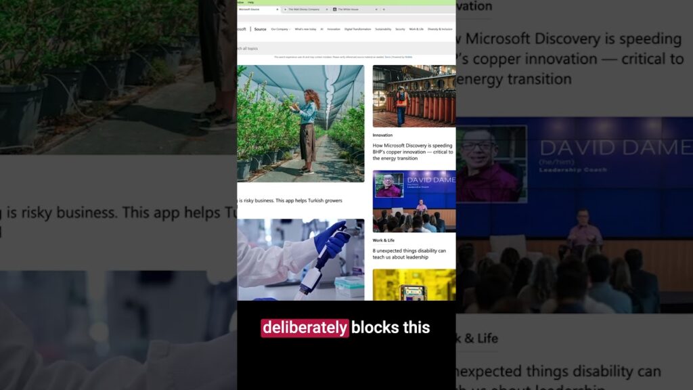The image size is (693, 390).
Task: Open the risky business Turkish growers headline
Action: click(290, 200)
